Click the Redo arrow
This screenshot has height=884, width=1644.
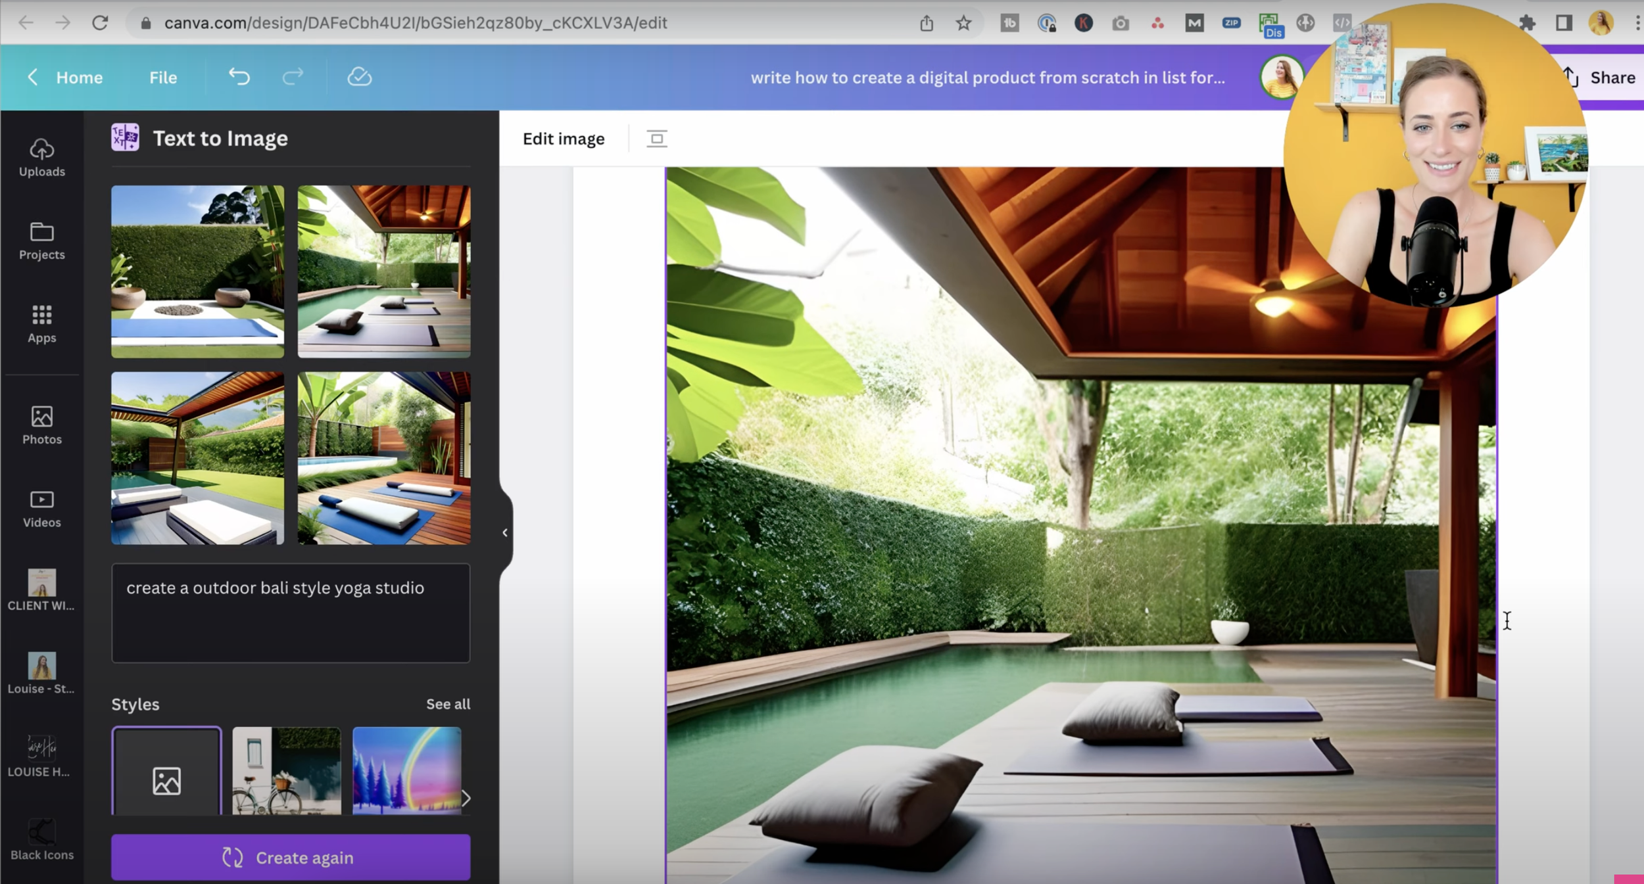click(x=293, y=77)
